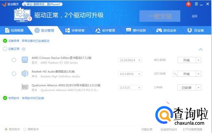Click the wrench icon beside Realtek upgrade

(175, 74)
